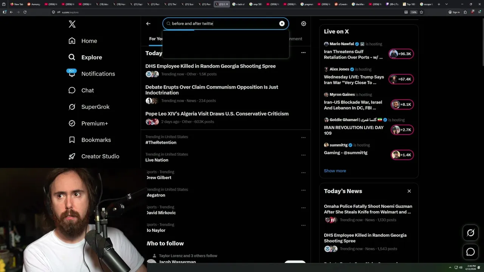Image resolution: width=484 pixels, height=272 pixels.
Task: Open the browser sidebar toggle icon
Action: click(x=5, y=12)
